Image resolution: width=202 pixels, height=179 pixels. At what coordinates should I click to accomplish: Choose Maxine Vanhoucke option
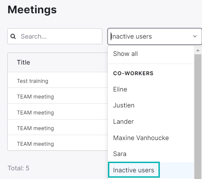tap(151, 138)
